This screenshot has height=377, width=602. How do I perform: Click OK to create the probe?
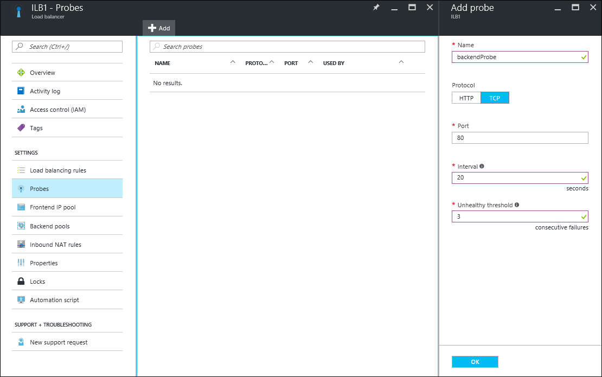(x=475, y=362)
